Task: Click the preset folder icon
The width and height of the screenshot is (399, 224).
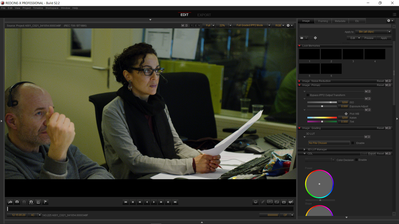Action: click(302, 38)
